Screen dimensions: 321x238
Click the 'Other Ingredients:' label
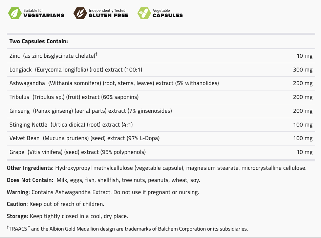point(30,168)
